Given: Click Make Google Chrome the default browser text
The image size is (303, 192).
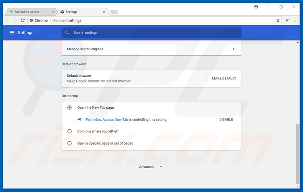Looking at the screenshot, I should (99, 81).
